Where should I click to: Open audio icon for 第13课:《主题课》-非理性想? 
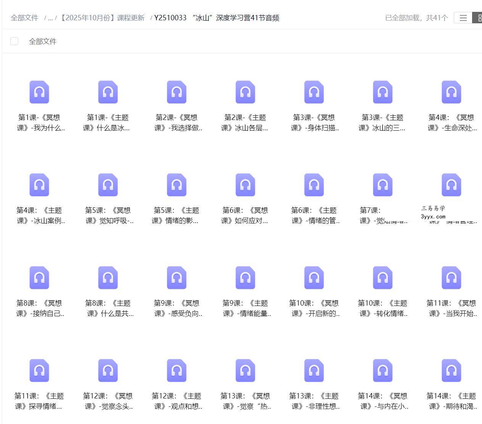314,371
